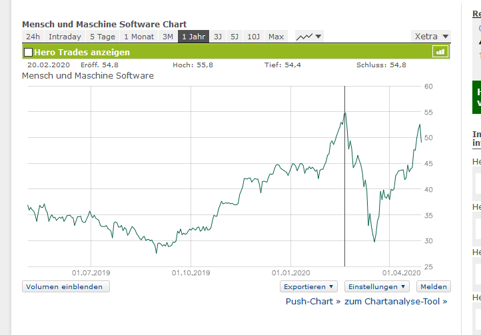
Task: Open the chart type line icon dropdown
Action: click(x=309, y=37)
